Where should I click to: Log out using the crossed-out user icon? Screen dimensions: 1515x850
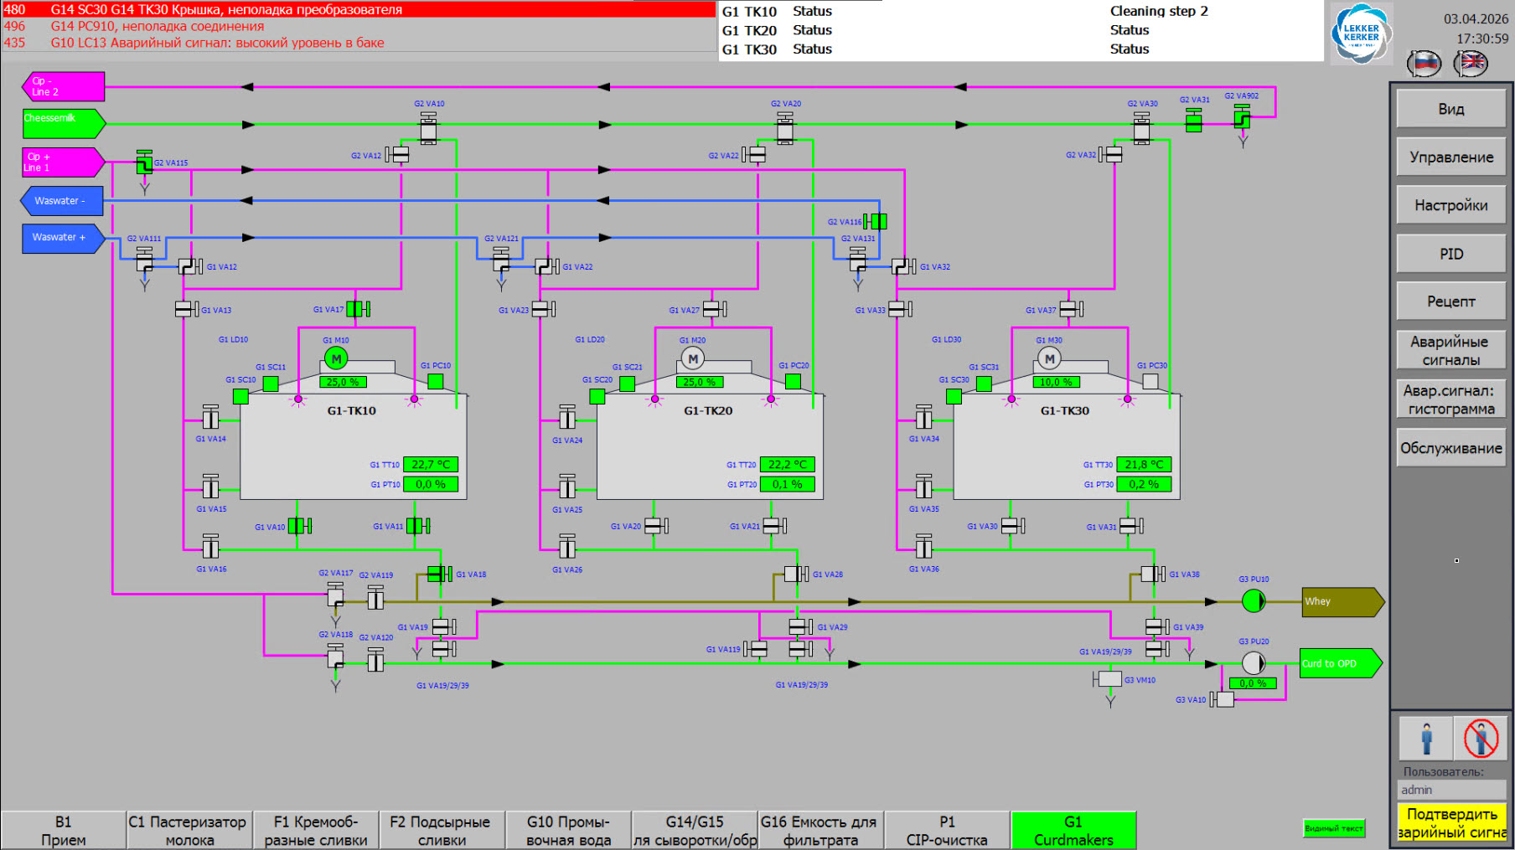tap(1481, 739)
